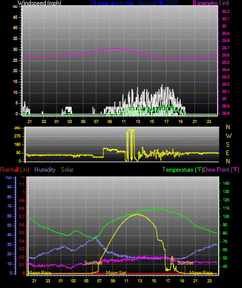Click hour "09" on the temperature graph axis
This screenshot has width=242, height=288.
coord(113,281)
